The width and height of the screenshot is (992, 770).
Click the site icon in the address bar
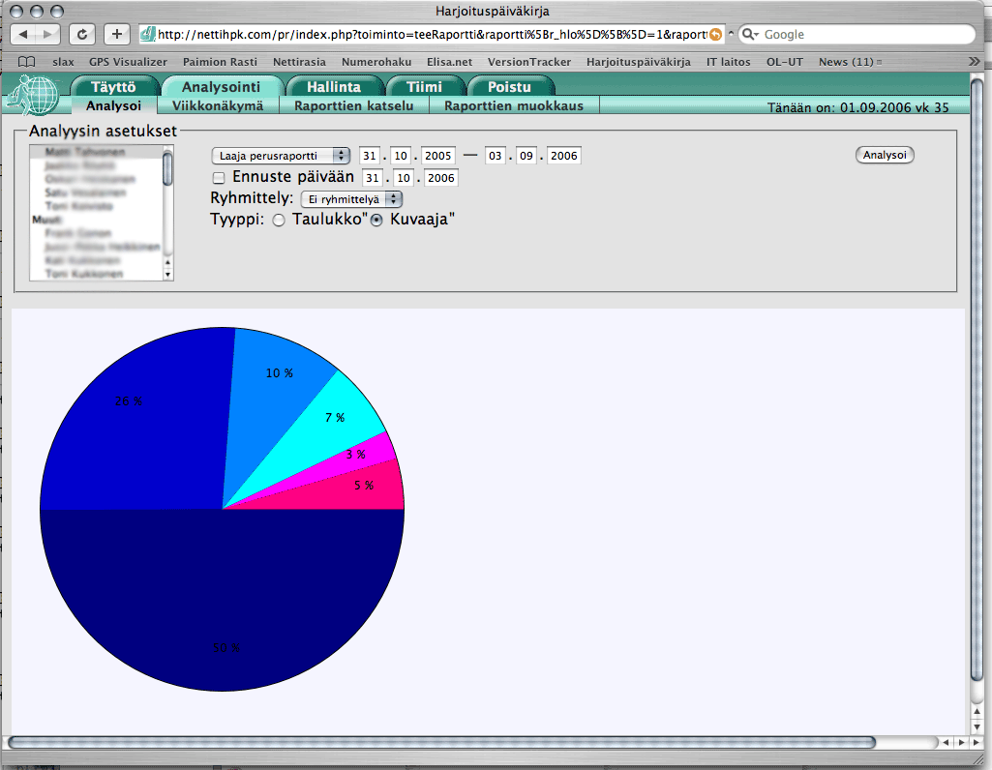148,34
